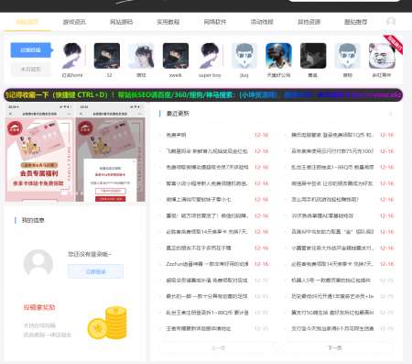Go to next page with 下一页
412x364 pixels.
pyautogui.click(x=334, y=347)
